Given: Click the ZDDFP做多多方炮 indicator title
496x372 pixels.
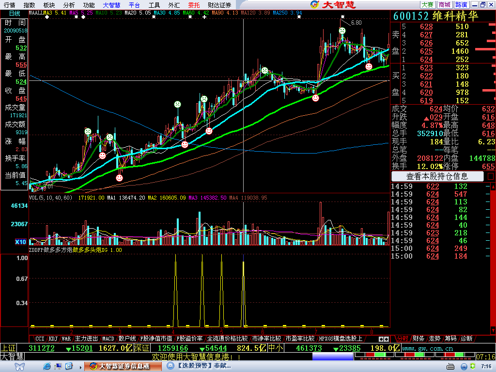Looking at the screenshot, I should pos(50,250).
